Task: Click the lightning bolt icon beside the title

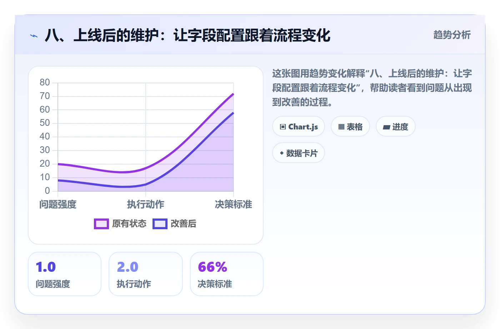Action: 34,36
